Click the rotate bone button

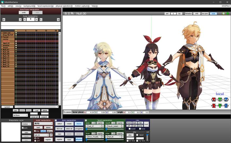pos(69,124)
